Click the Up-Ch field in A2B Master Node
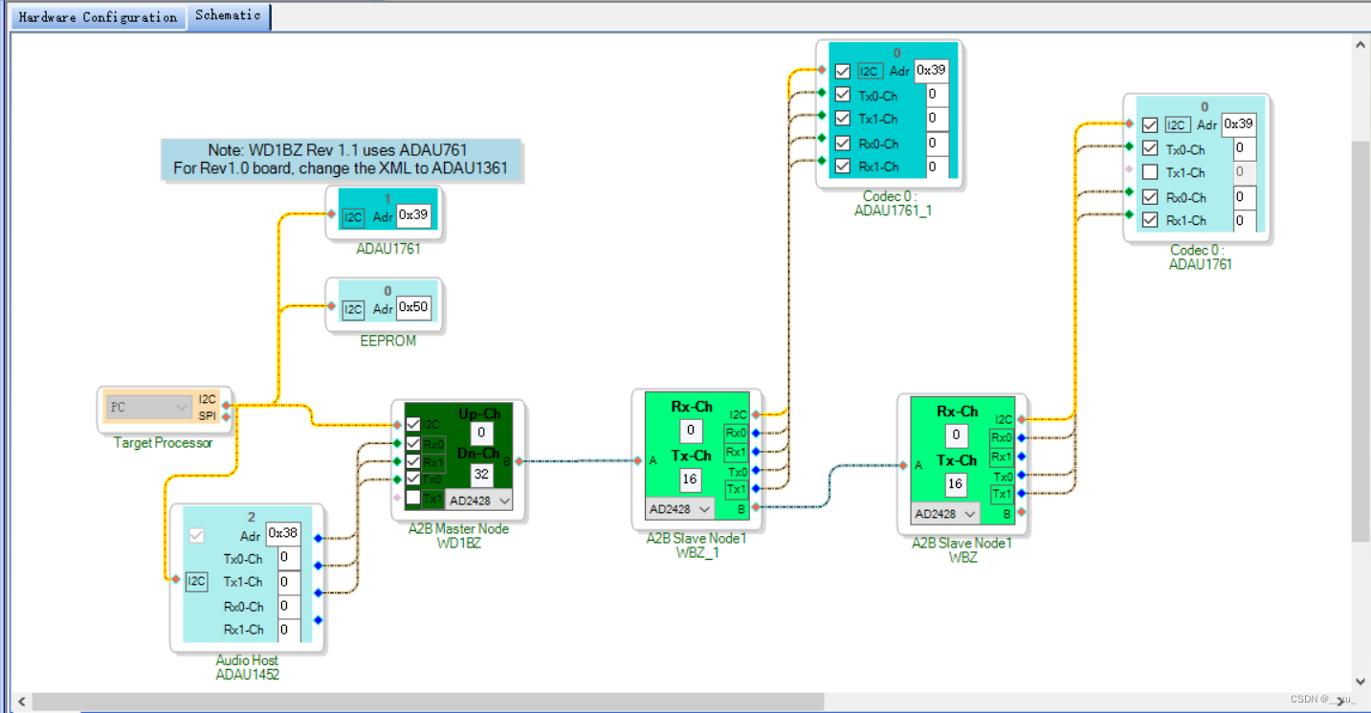Image resolution: width=1371 pixels, height=713 pixels. point(482,433)
